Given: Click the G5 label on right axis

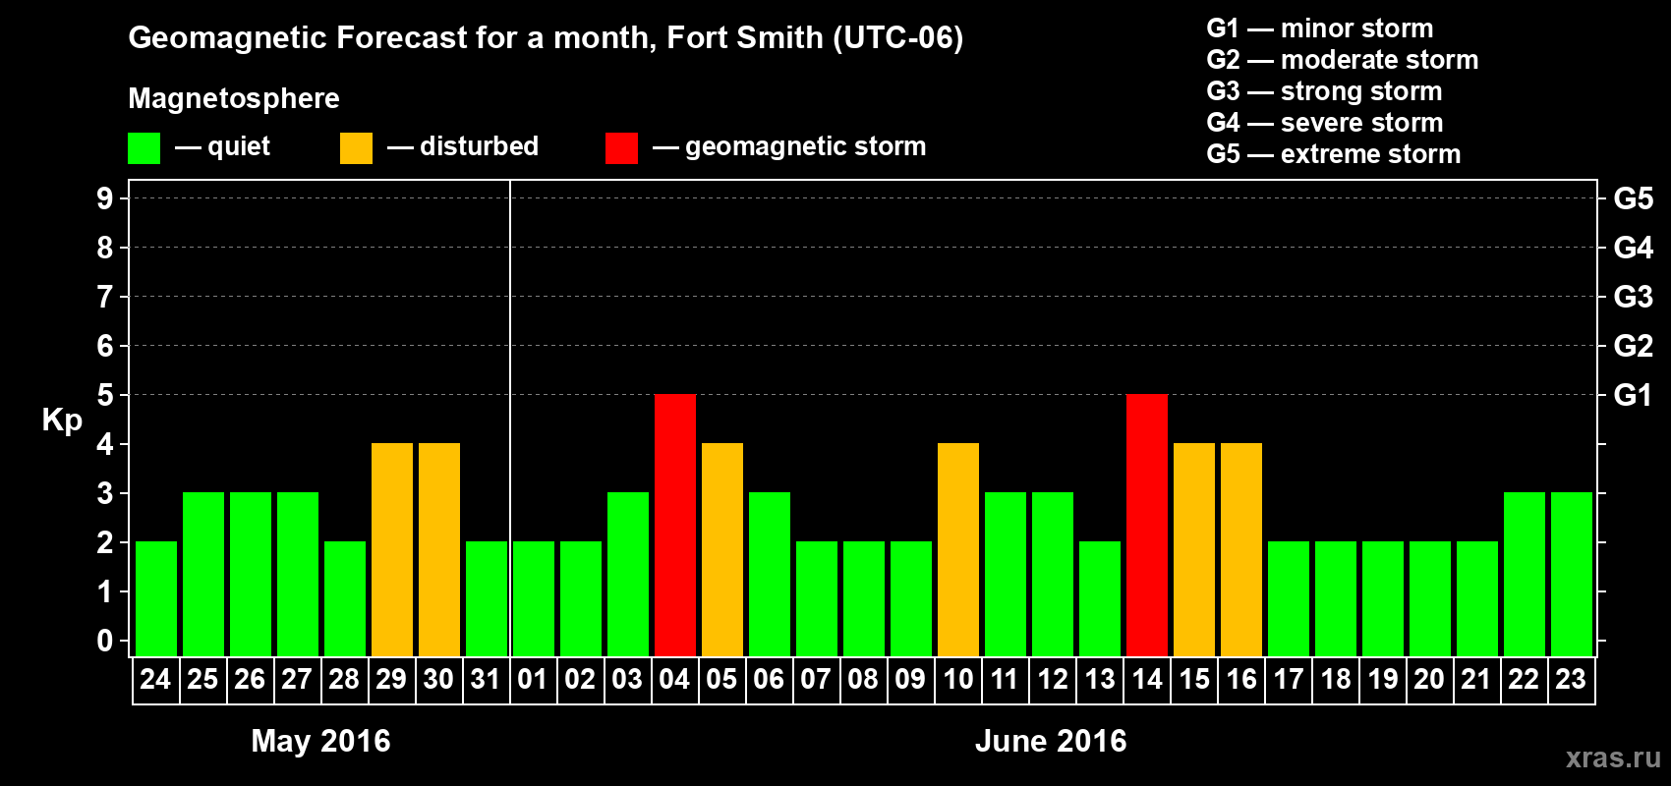Looking at the screenshot, I should (1634, 198).
